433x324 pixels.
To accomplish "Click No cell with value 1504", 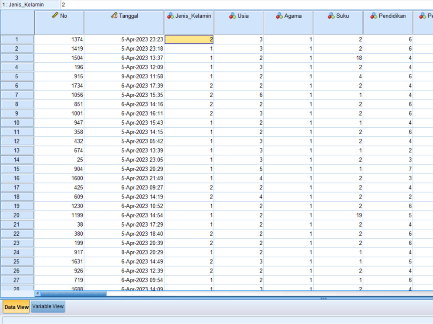I will (x=59, y=58).
